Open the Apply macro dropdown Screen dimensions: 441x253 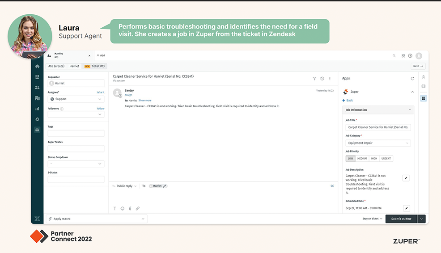(97, 219)
